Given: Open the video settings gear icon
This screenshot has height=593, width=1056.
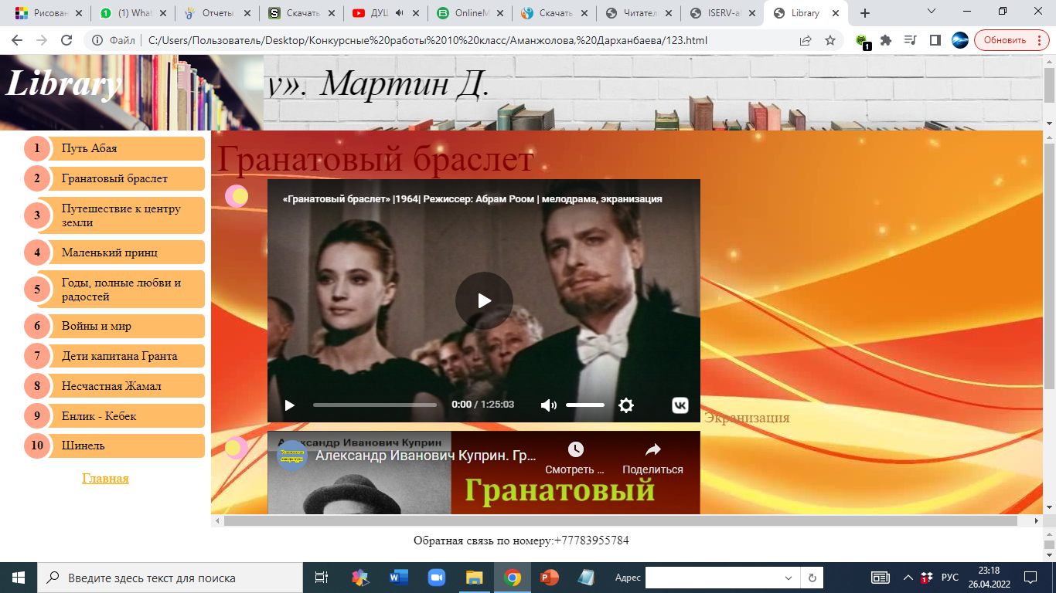Looking at the screenshot, I should coord(626,405).
